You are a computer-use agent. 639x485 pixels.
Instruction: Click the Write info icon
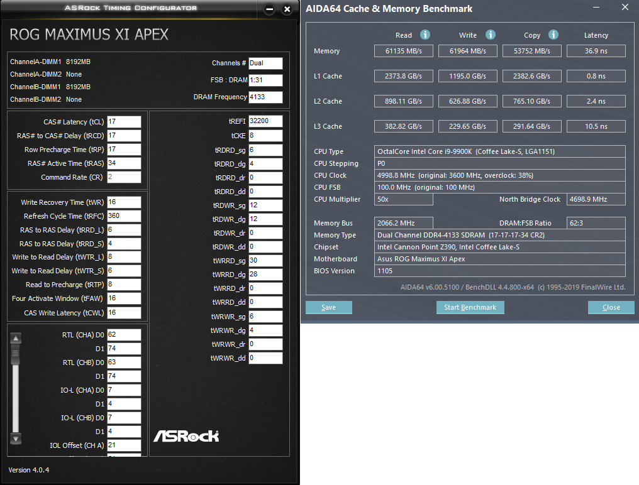(x=490, y=35)
